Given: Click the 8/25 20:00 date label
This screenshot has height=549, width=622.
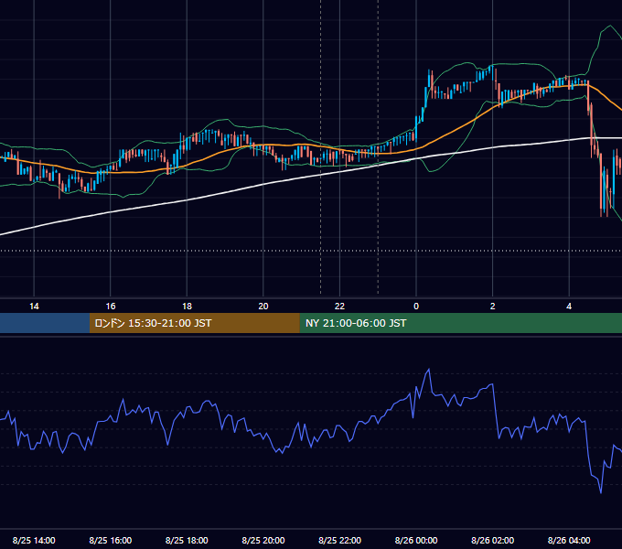Looking at the screenshot, I should click(x=263, y=540).
